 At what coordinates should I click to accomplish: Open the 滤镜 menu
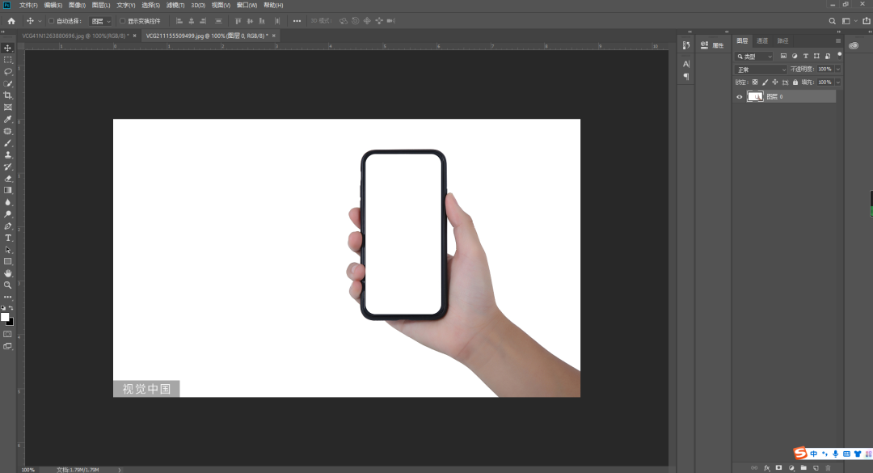click(x=175, y=5)
